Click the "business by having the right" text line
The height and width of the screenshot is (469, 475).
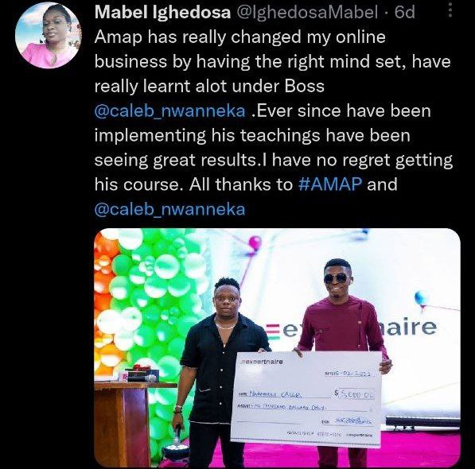click(x=273, y=62)
